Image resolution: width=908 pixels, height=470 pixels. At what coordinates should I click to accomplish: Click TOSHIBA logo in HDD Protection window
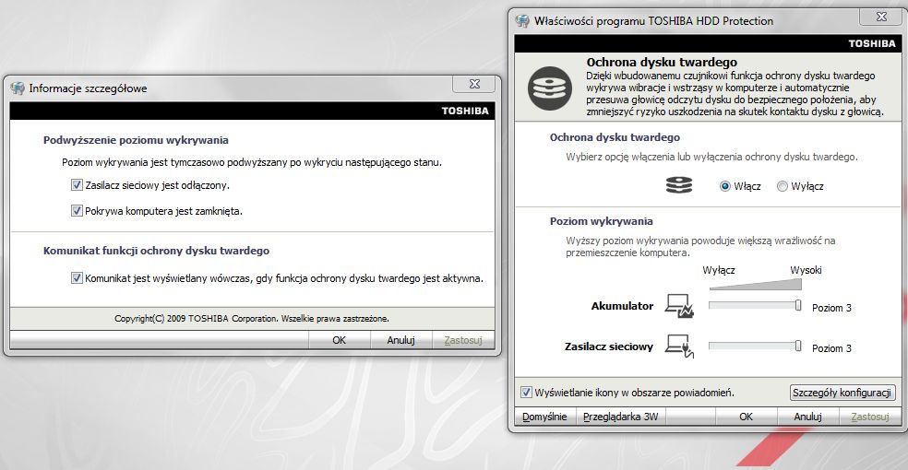click(872, 43)
